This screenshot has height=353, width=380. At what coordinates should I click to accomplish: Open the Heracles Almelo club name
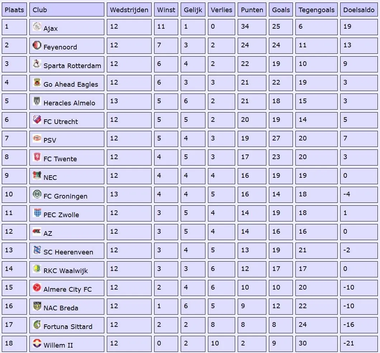tap(69, 103)
